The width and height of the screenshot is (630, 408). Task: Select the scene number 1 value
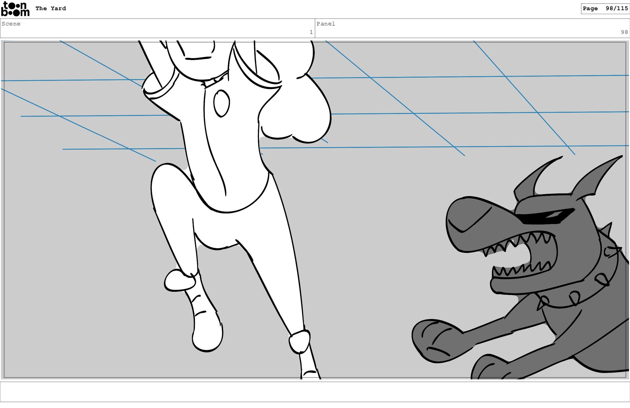click(x=311, y=32)
